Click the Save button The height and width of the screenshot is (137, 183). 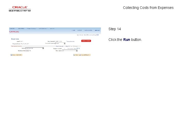click(13, 55)
